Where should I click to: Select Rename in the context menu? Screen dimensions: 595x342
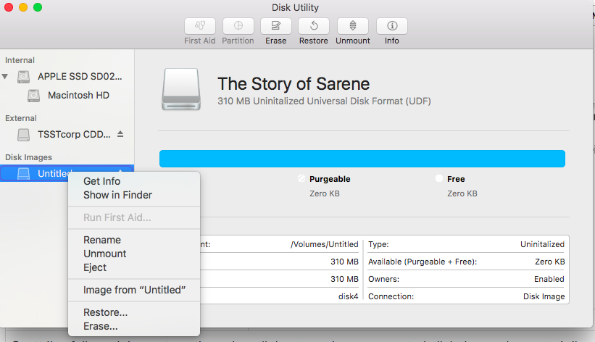102,240
